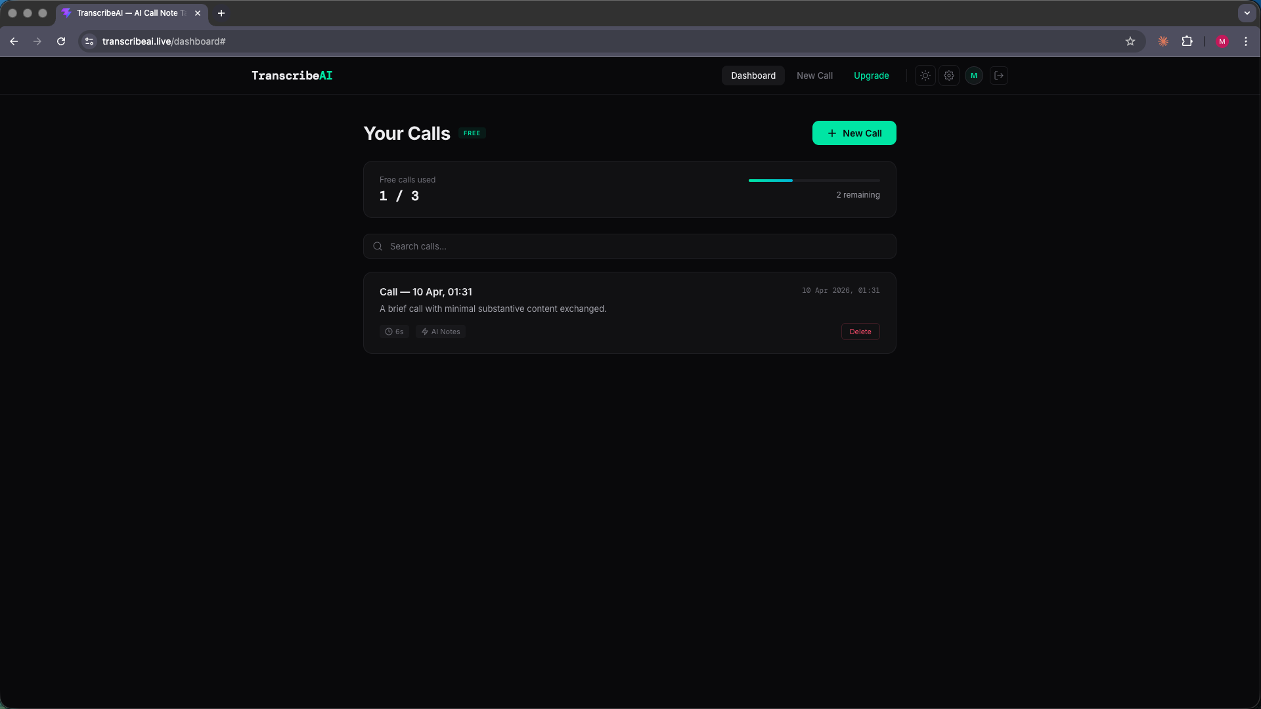
Task: Click the free calls usage progress bar
Action: 813,181
